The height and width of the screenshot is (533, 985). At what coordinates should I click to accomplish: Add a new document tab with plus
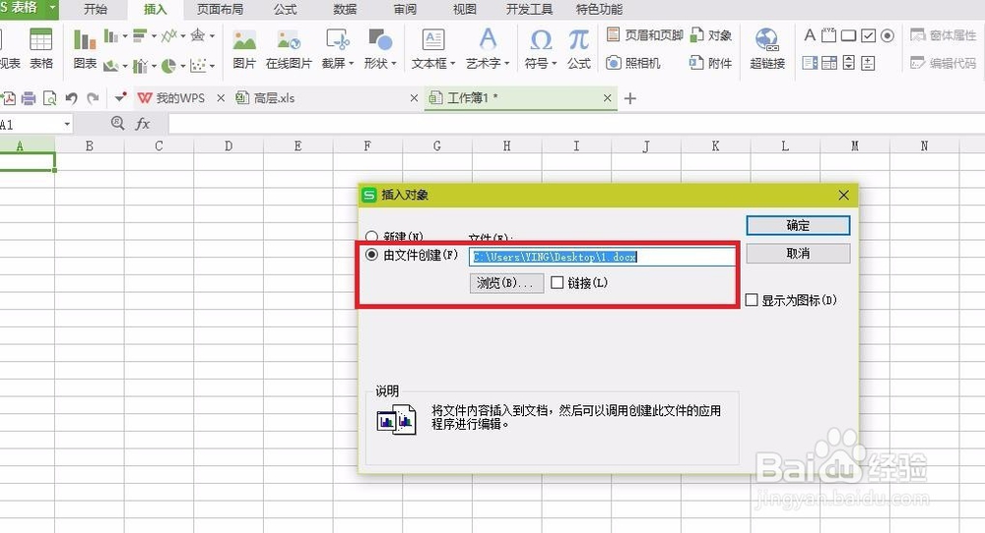(630, 98)
